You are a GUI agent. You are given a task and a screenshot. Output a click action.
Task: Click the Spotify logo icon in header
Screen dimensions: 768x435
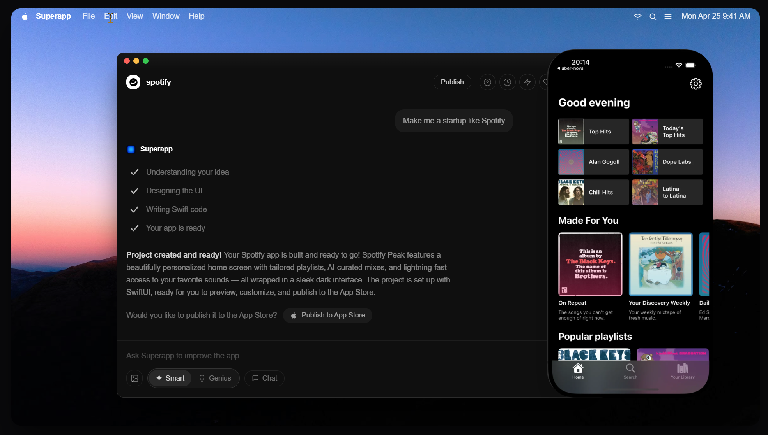tap(133, 82)
